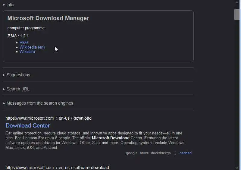
Task: Click the scrollbar up arrow
Action: click(237, 2)
